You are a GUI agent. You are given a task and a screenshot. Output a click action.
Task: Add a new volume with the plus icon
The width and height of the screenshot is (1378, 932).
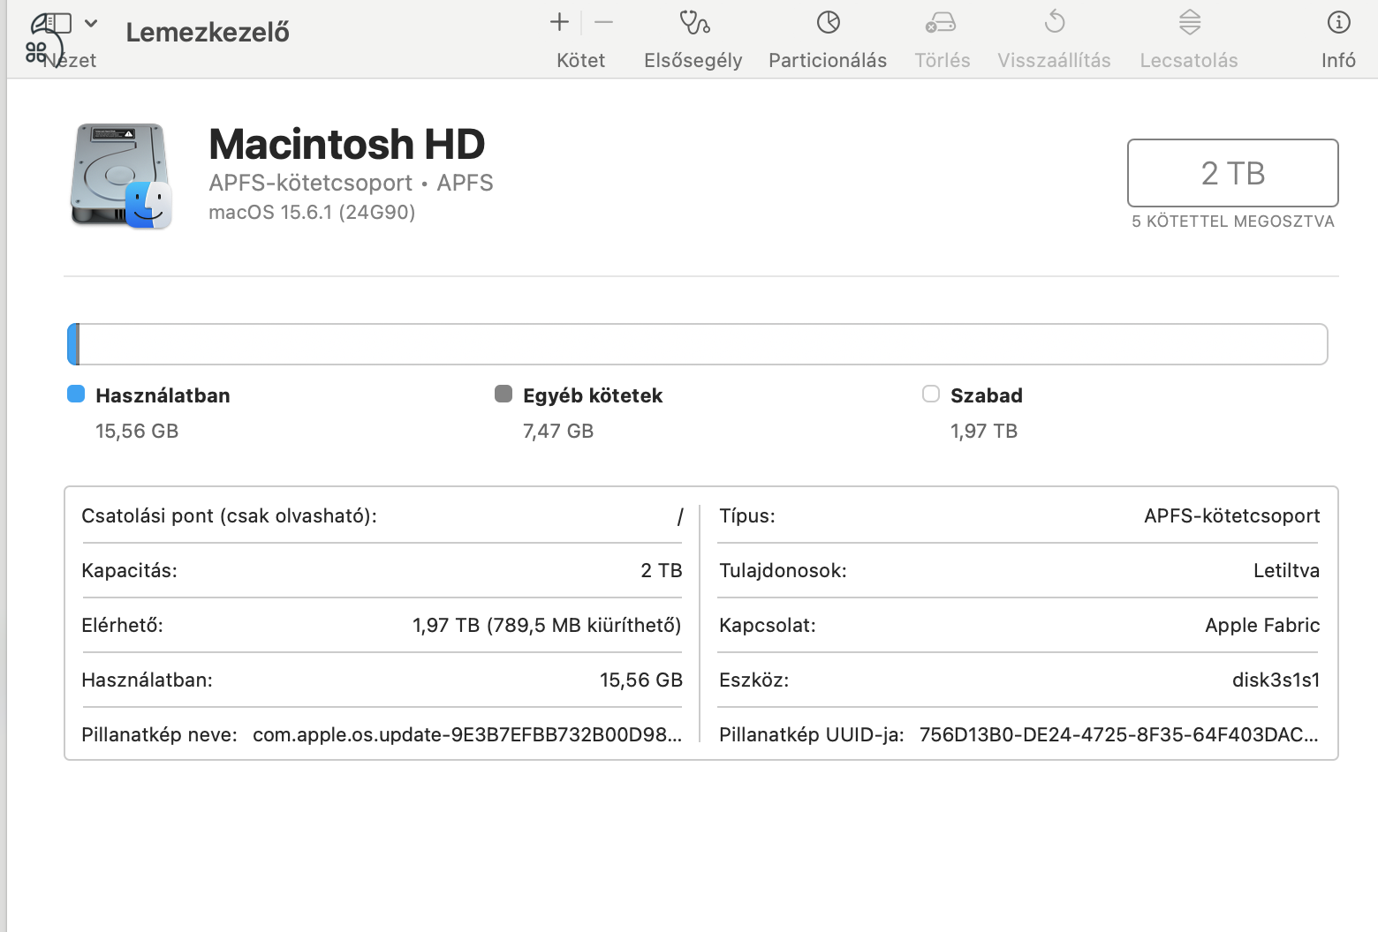coord(558,22)
